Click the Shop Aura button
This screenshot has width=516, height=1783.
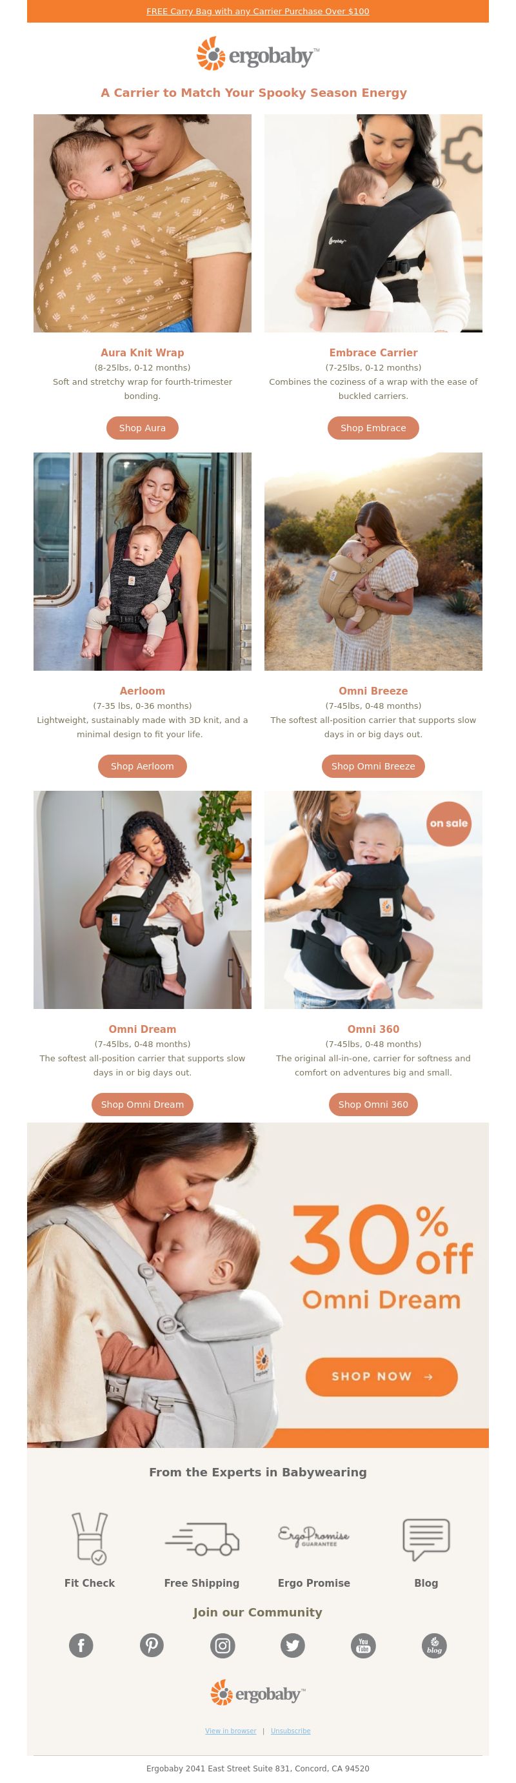click(143, 428)
